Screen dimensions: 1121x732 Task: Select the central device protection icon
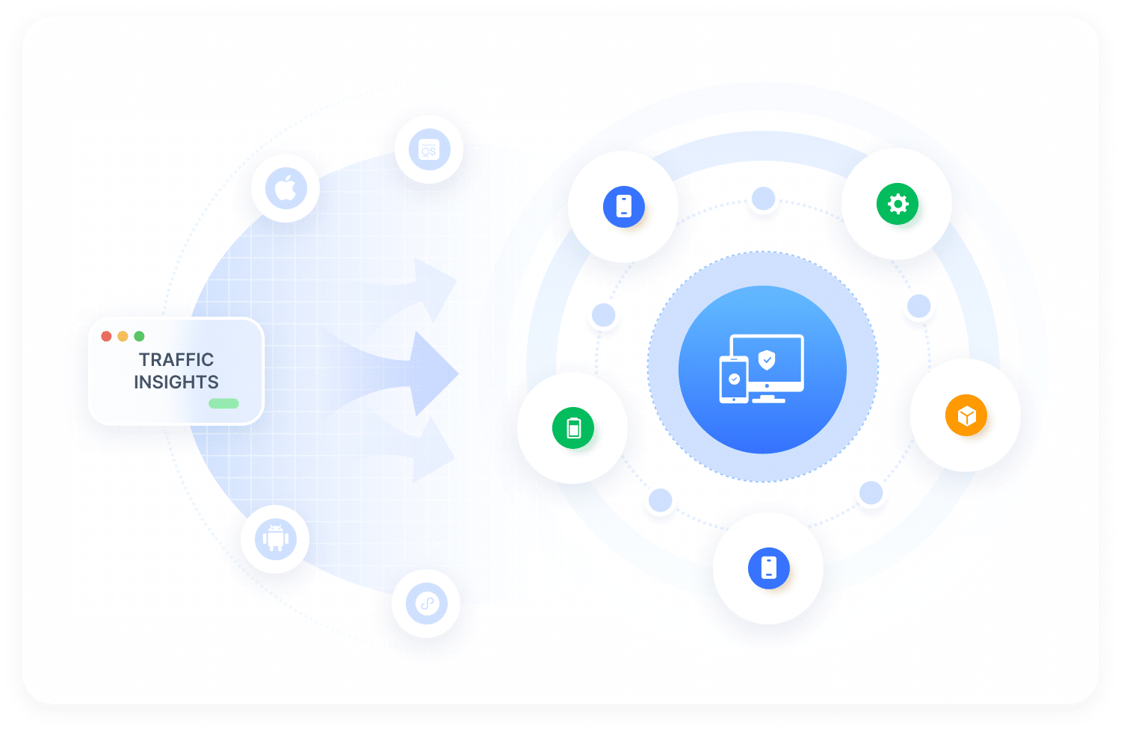pos(762,369)
